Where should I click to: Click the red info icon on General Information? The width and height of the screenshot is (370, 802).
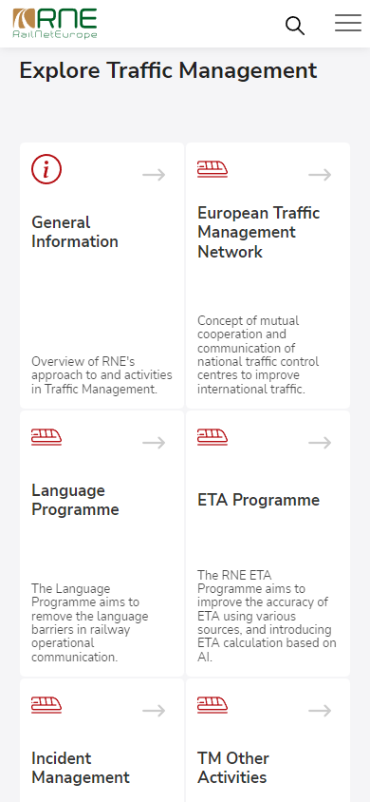click(x=46, y=170)
